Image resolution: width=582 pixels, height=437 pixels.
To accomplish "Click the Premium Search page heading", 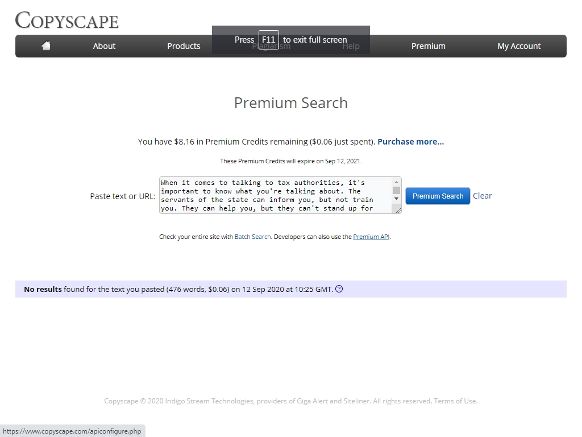I will click(291, 103).
